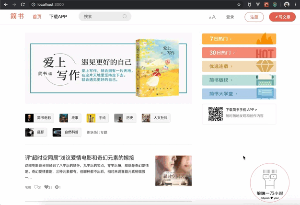
Task: Click the localhost:3000 address bar
Action: [134, 5]
